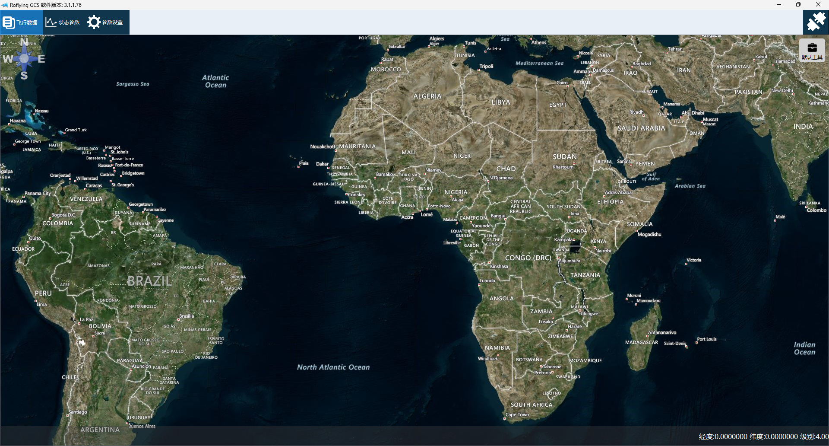Screen dimensions: 829x446
Task: Click the NIGERIA map label
Action: click(x=456, y=192)
